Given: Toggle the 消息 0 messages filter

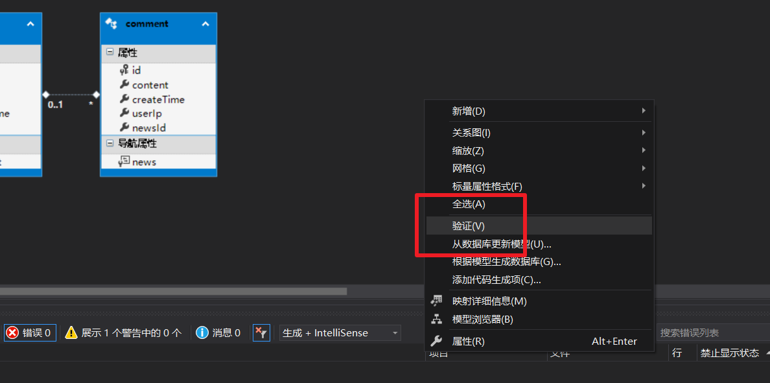Looking at the screenshot, I should 218,332.
